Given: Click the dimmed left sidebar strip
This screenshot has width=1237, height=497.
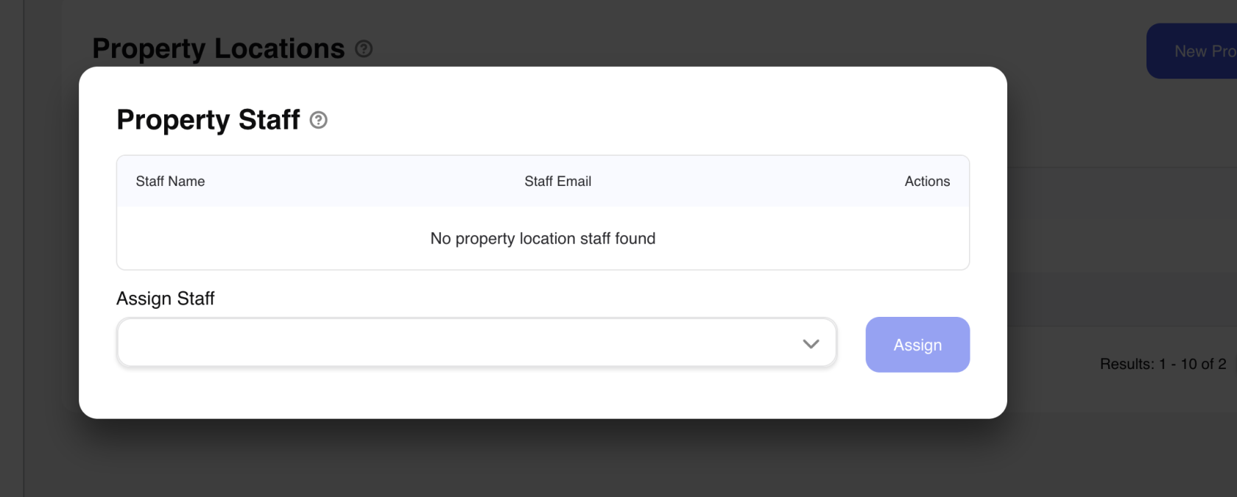Looking at the screenshot, I should (x=11, y=250).
